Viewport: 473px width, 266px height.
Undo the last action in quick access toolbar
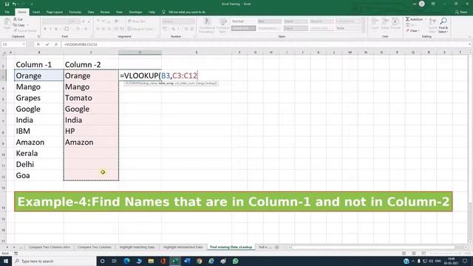coord(14,4)
